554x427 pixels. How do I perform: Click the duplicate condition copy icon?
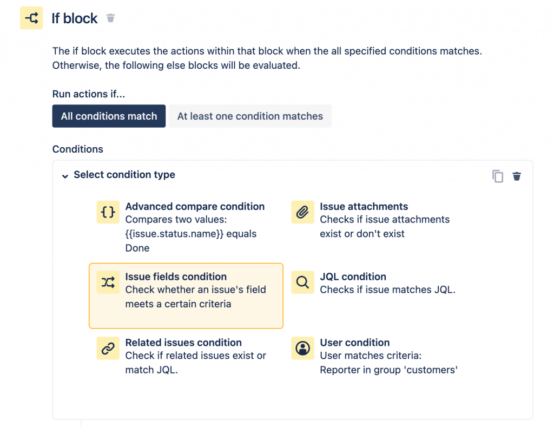point(498,176)
